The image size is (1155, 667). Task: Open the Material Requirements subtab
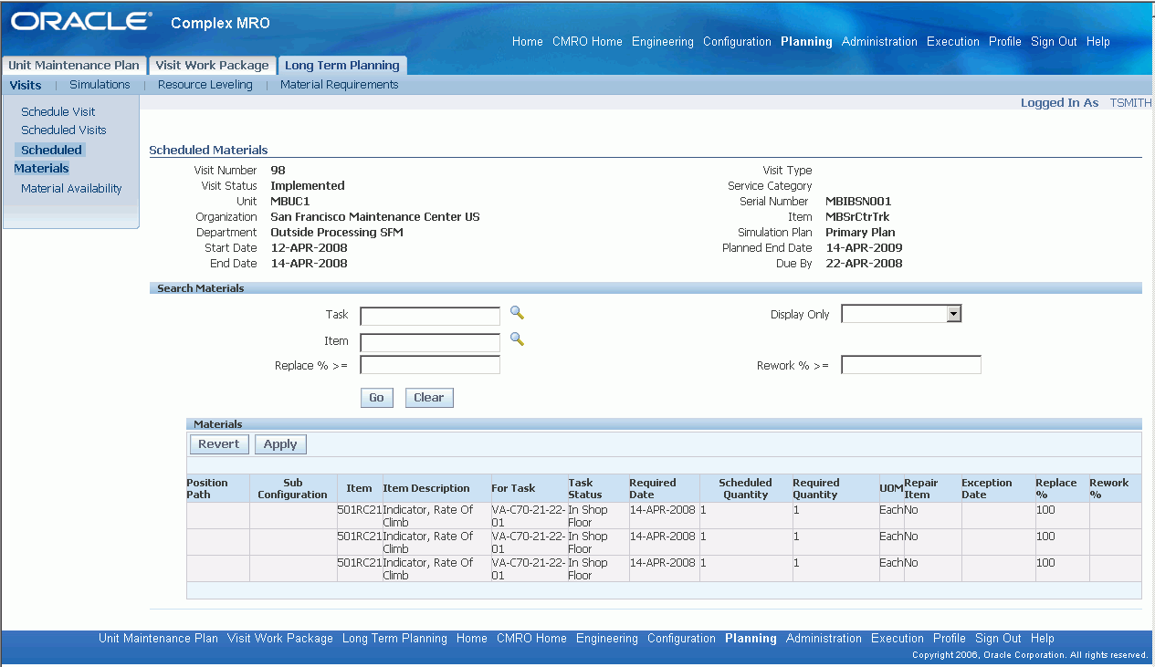pyautogui.click(x=340, y=85)
